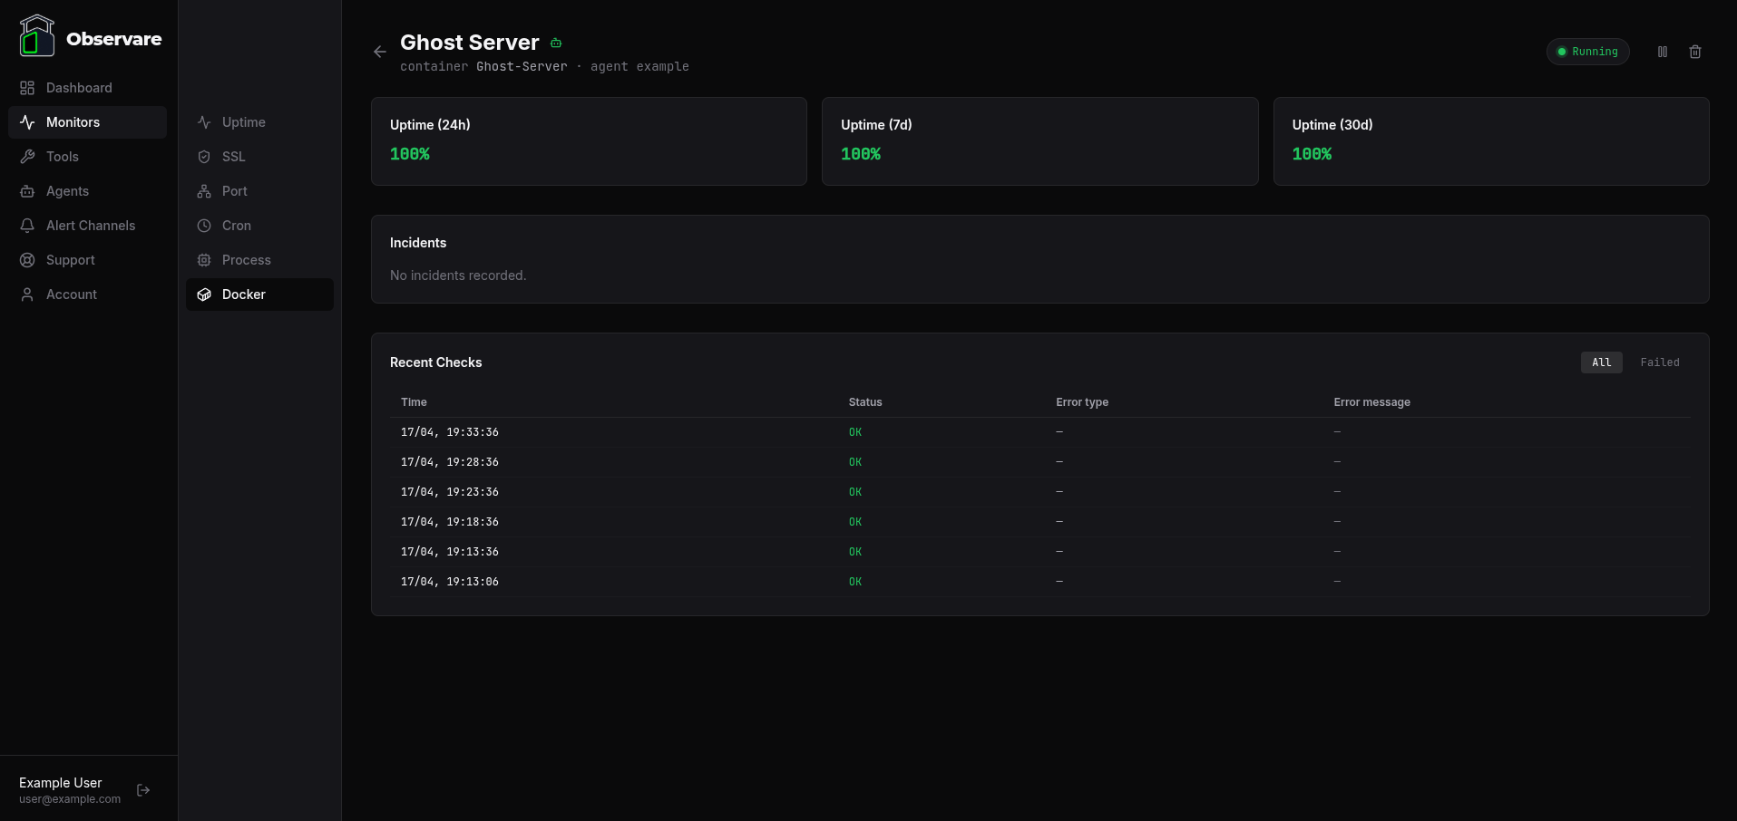Open Port monitors via the port icon
The image size is (1737, 821).
pos(203,191)
